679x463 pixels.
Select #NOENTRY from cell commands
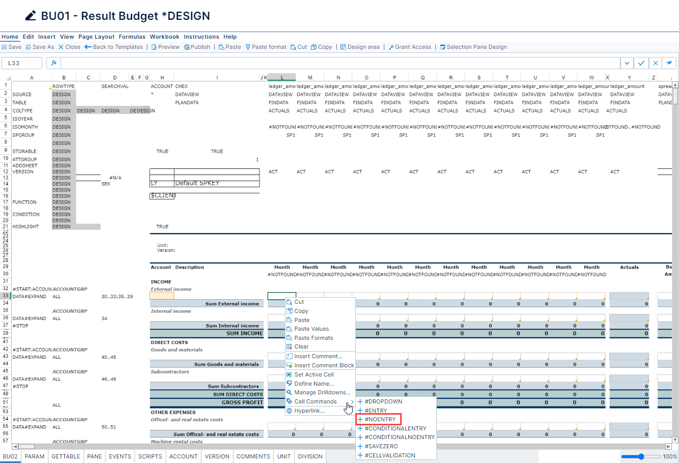tap(380, 420)
